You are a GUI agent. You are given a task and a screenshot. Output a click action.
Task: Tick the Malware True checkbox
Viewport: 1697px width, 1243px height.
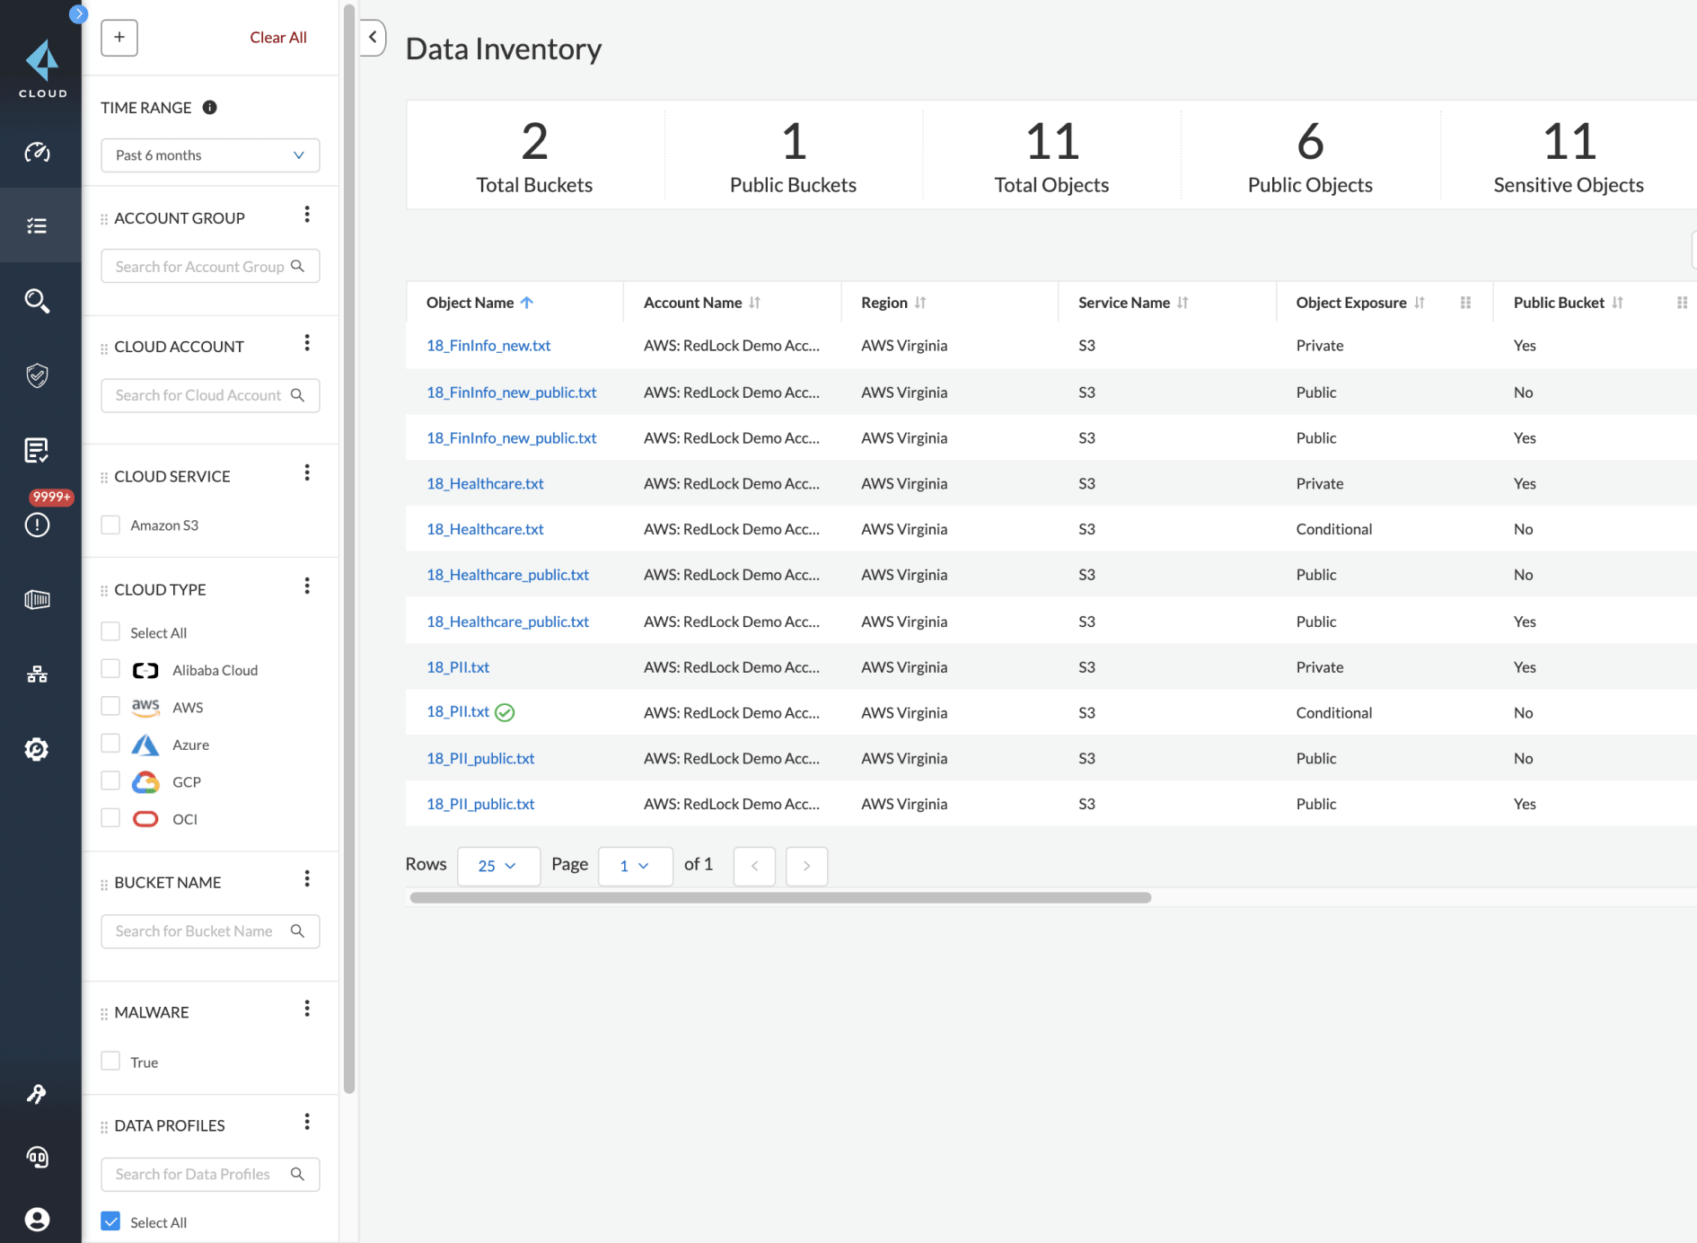click(110, 1061)
